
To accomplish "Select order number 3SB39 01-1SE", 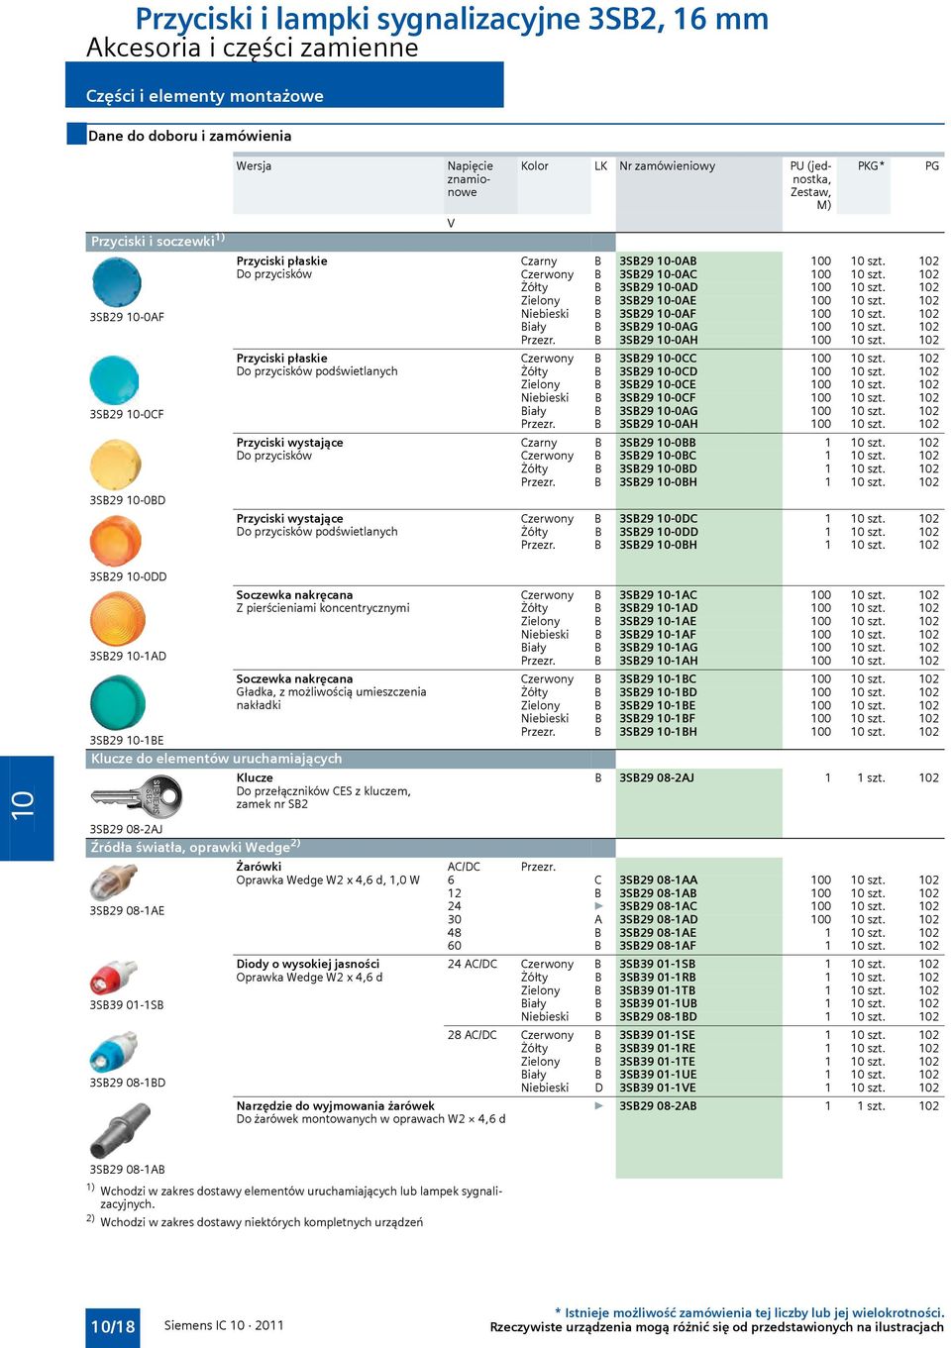I will (x=657, y=1035).
